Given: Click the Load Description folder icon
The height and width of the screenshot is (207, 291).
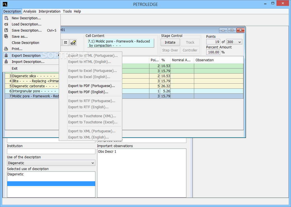Looking at the screenshot, I should (6, 24).
